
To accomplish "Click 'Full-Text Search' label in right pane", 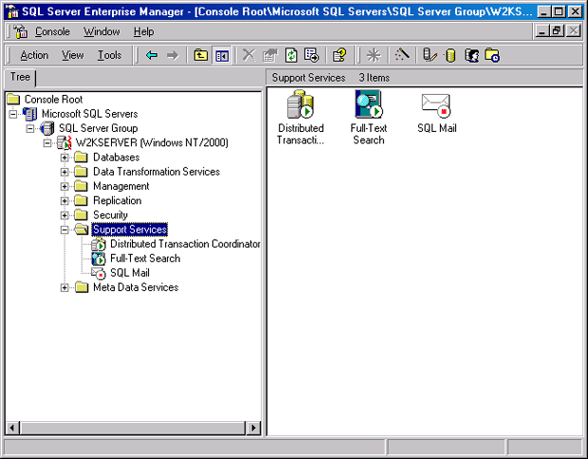I will [x=369, y=135].
